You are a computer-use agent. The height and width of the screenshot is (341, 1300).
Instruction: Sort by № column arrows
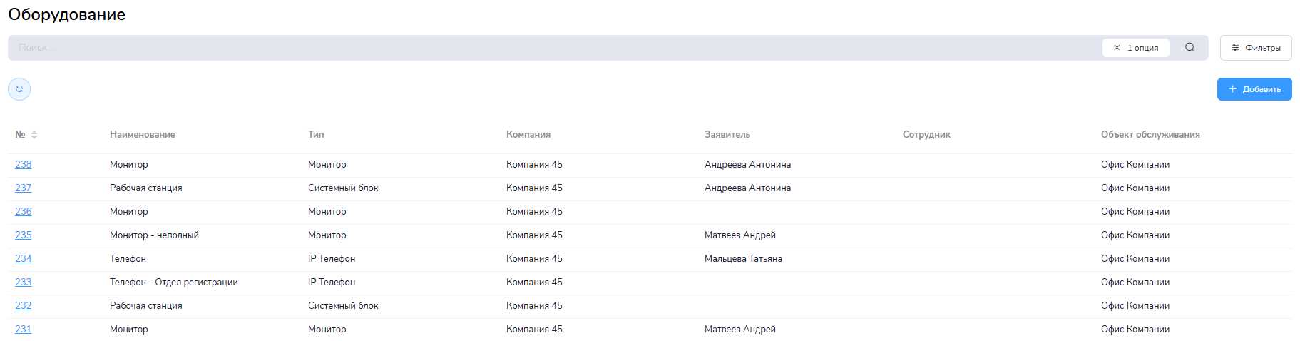pos(34,135)
